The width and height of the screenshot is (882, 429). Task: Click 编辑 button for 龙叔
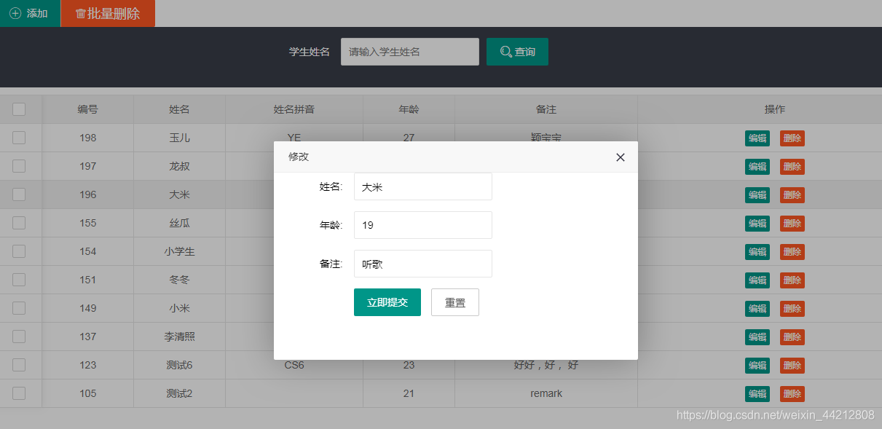757,166
